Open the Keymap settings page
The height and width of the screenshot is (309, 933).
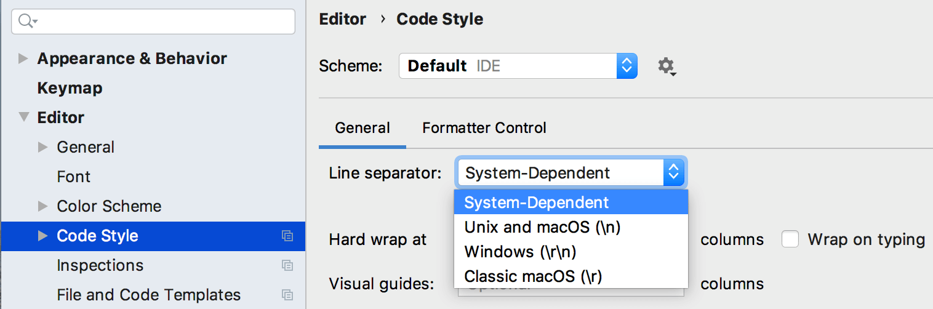[70, 88]
